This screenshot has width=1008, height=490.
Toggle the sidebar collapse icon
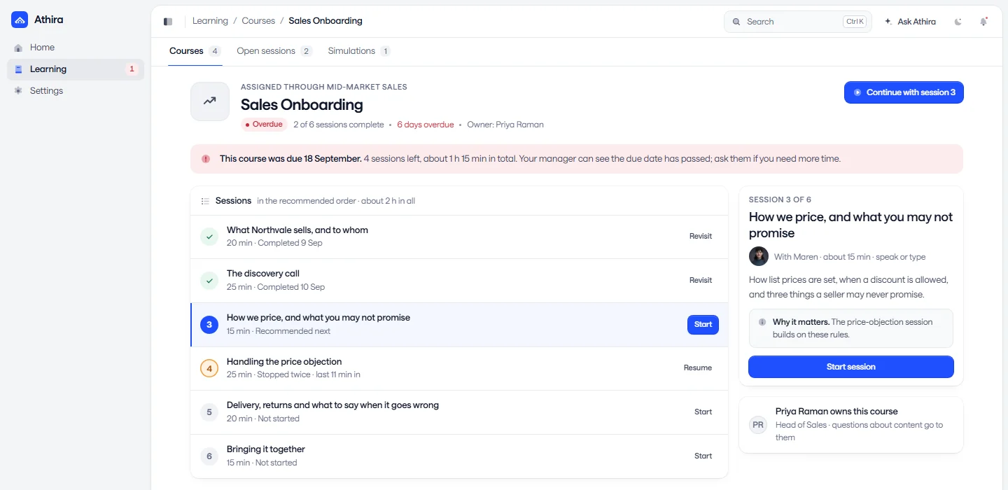168,22
